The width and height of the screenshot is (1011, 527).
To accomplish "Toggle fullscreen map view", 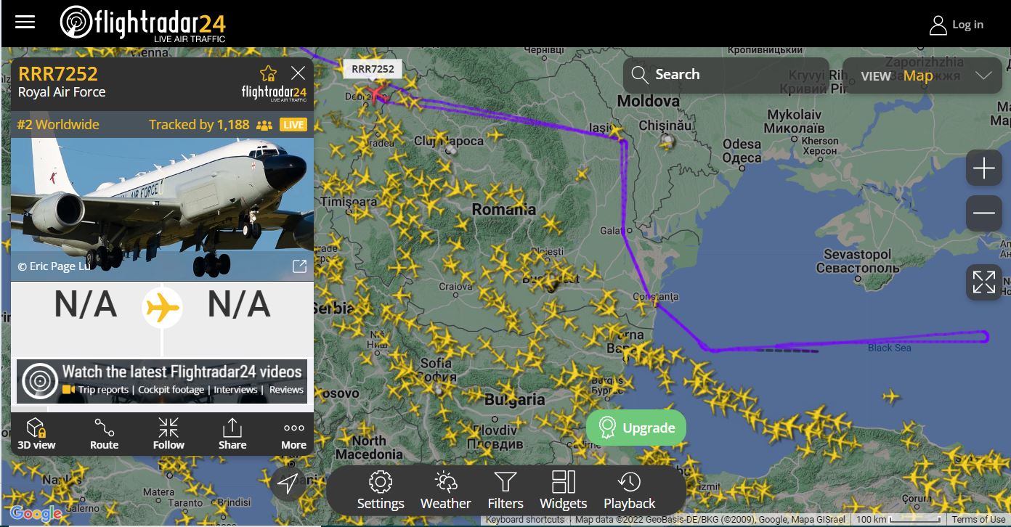I will click(x=984, y=282).
